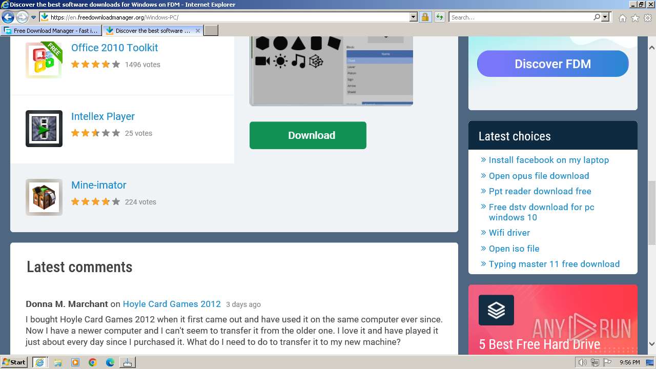Click the security lock icon
Image resolution: width=656 pixels, height=369 pixels.
pyautogui.click(x=425, y=17)
